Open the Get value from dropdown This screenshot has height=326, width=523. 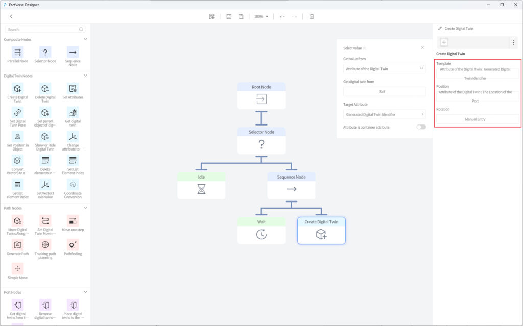(385, 69)
